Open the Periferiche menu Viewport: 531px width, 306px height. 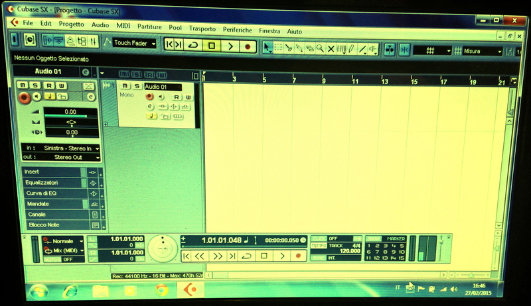238,30
